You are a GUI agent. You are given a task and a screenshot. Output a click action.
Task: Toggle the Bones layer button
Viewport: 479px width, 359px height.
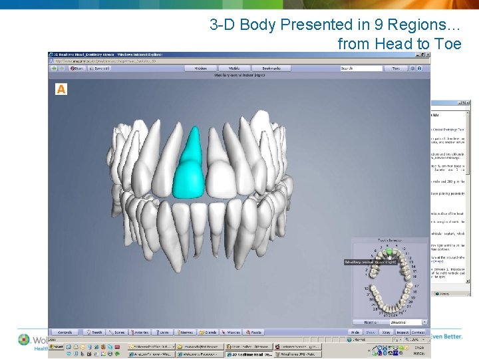(116, 332)
